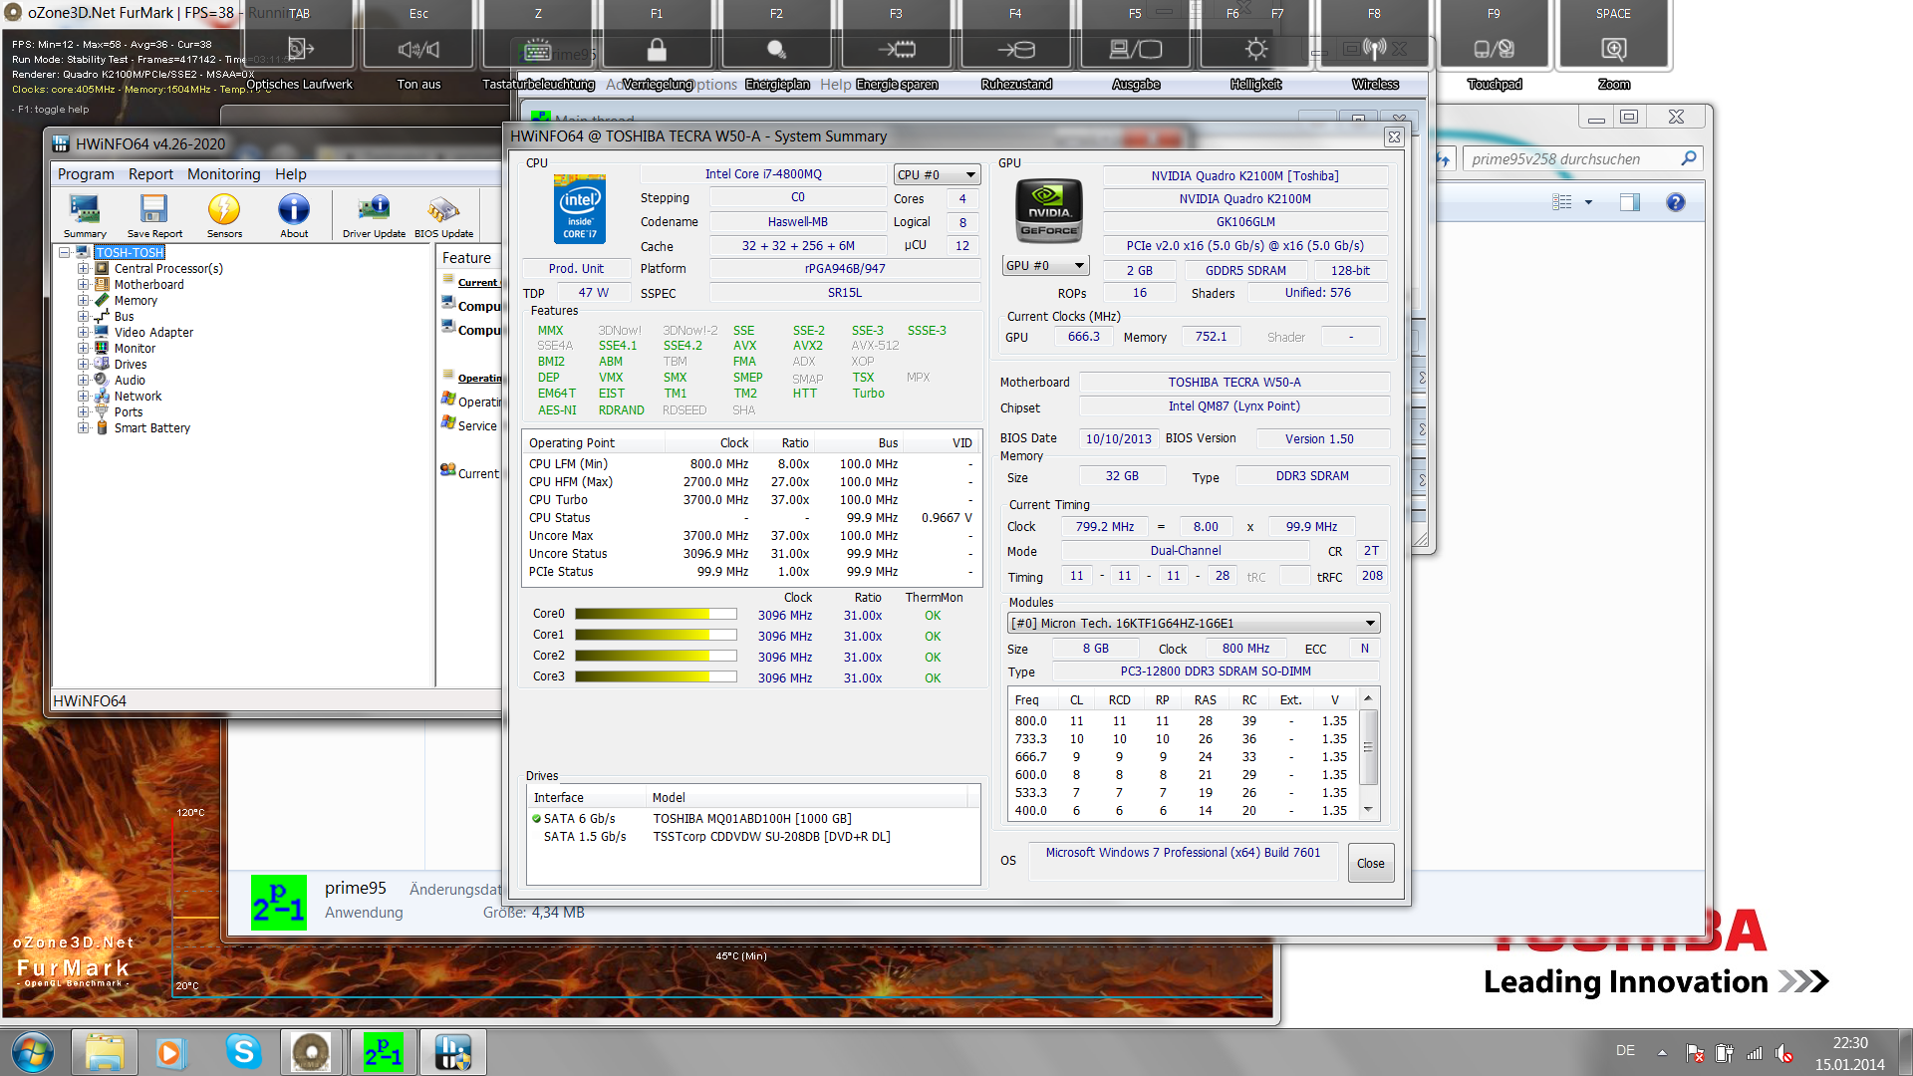
Task: Expand the Video Adapter tree node
Action: tap(84, 332)
